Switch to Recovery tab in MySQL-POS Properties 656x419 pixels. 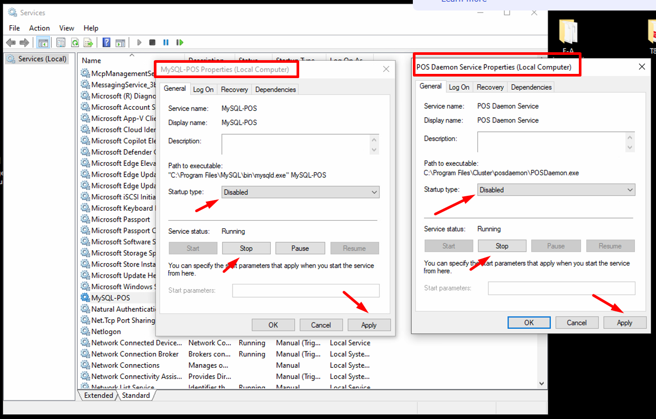pyautogui.click(x=235, y=90)
